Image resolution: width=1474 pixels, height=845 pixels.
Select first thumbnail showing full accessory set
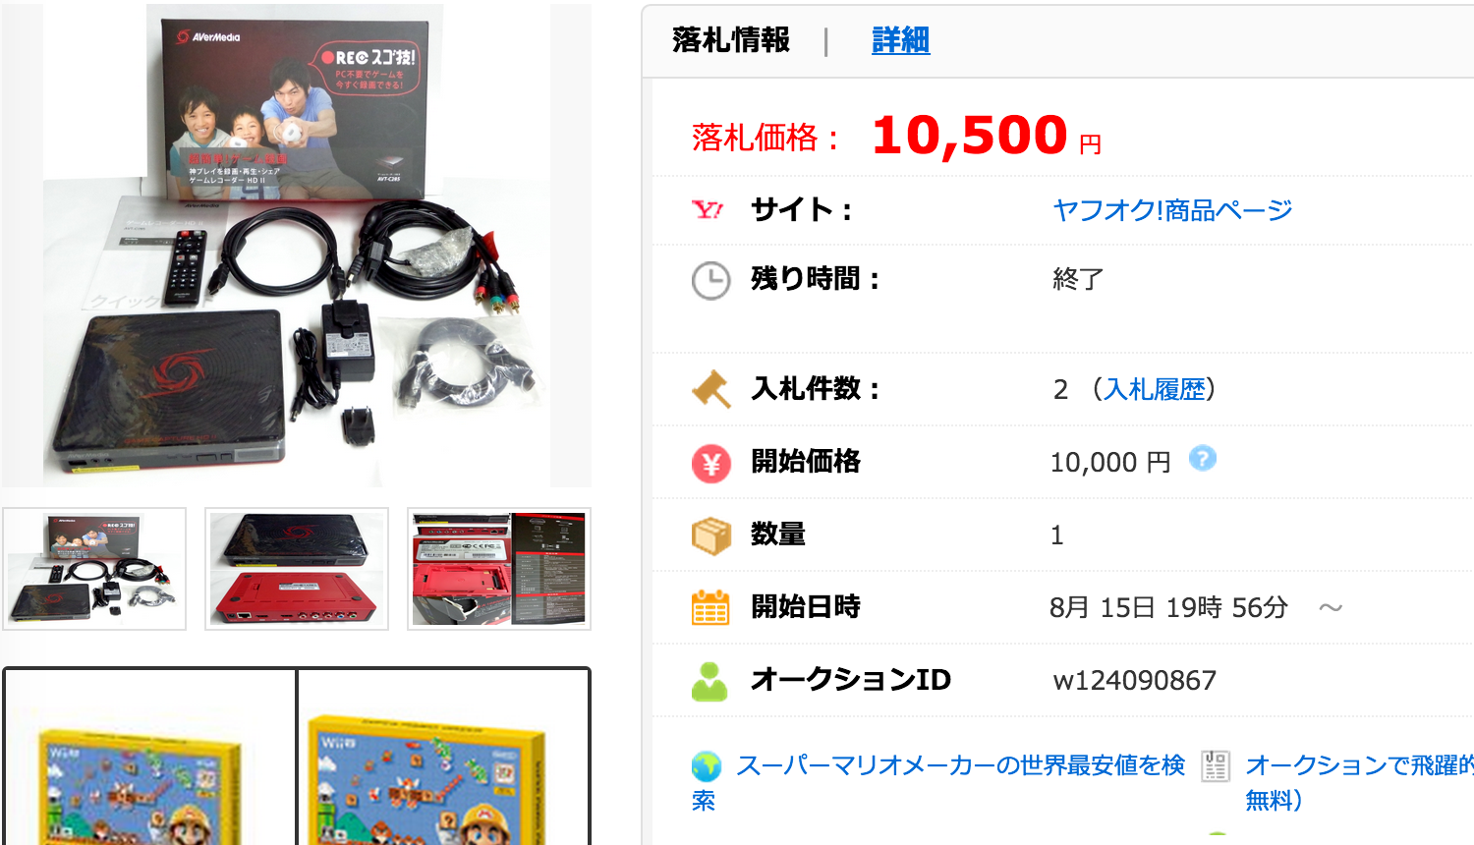click(94, 569)
